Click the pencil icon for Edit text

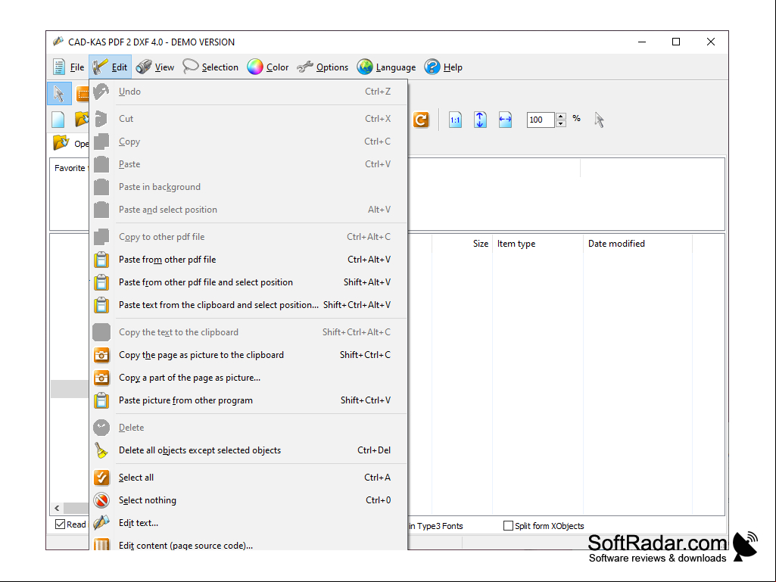click(101, 523)
